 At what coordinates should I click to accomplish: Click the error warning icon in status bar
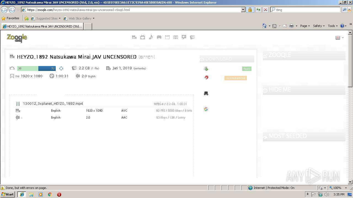coord(3,188)
